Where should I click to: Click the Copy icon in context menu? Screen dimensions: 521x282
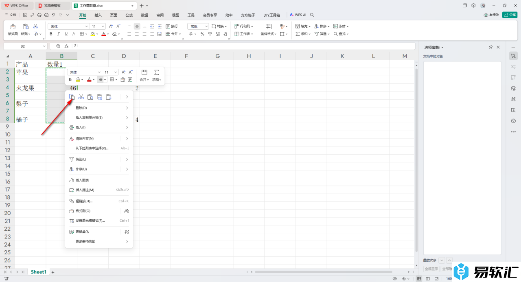point(72,97)
